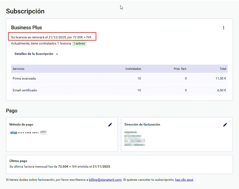Click the blurred billing address text
This screenshot has width=239, height=189.
click(135, 138)
